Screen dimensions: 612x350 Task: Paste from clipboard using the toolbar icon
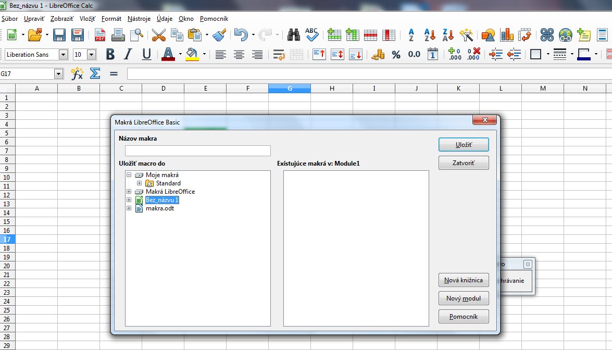(x=194, y=35)
